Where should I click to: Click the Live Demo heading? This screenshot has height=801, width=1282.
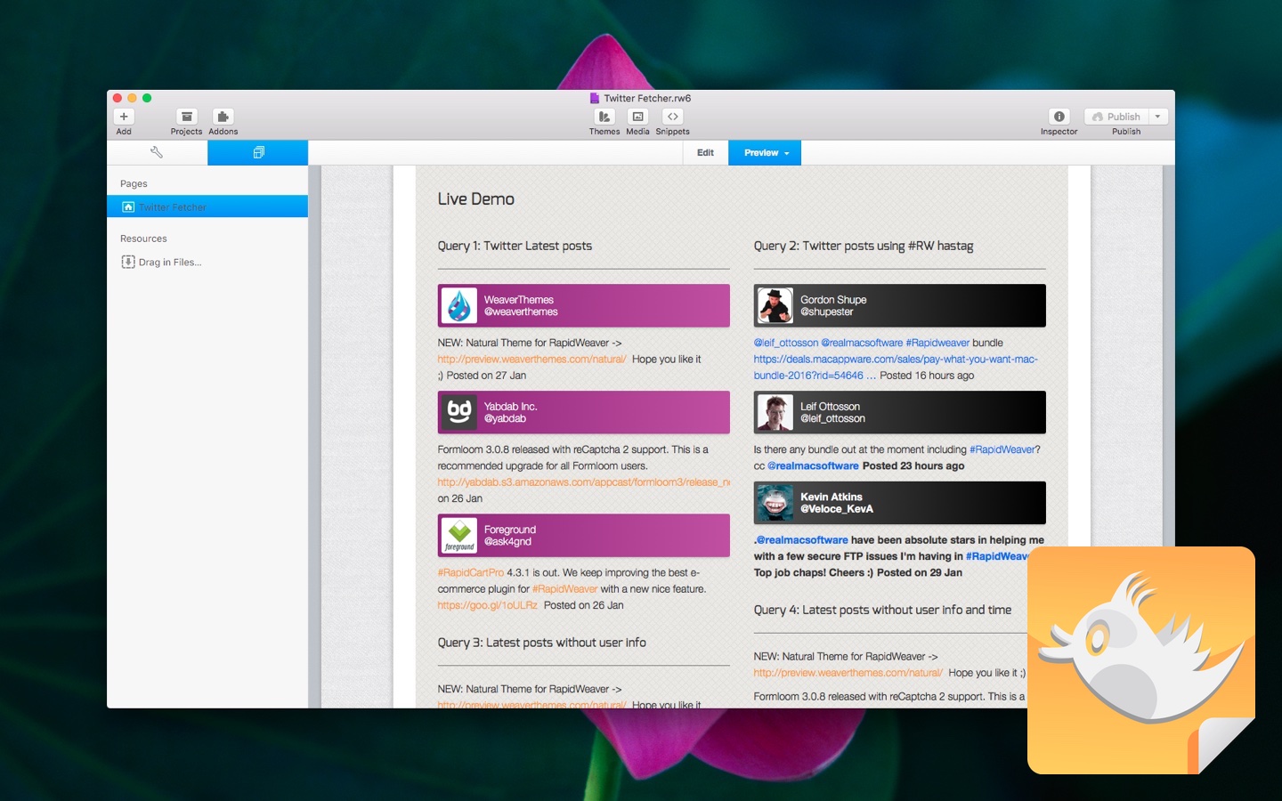pos(475,199)
